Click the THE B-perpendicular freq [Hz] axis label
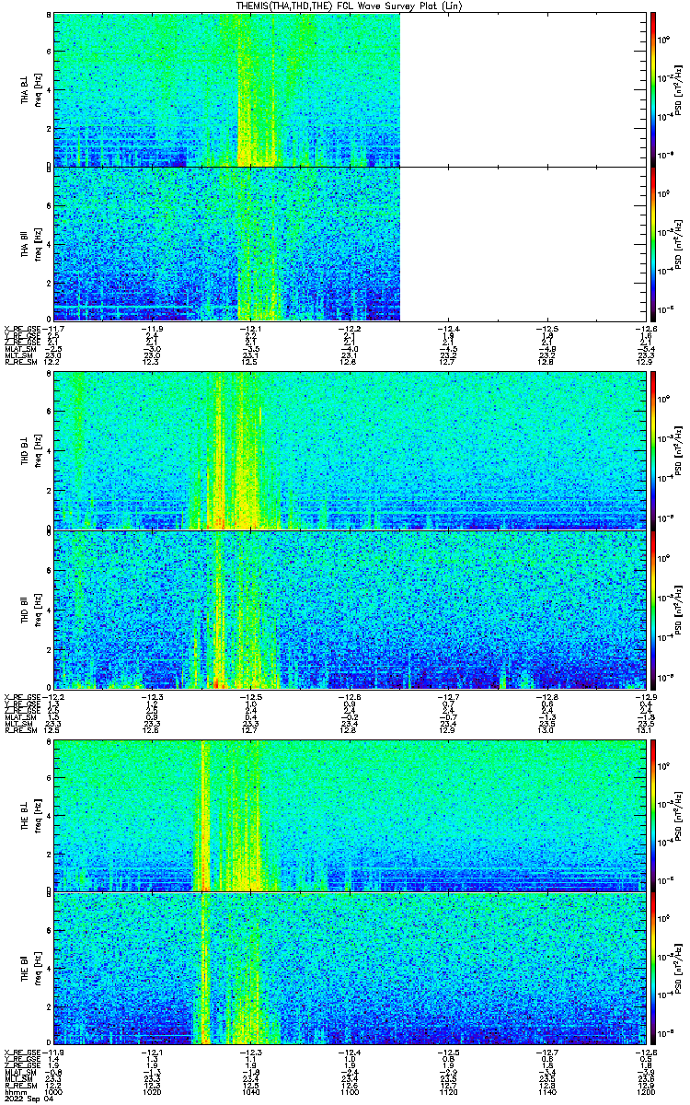 37,815
